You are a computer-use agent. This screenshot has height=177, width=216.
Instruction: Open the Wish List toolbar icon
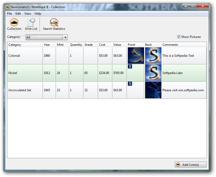coord(31,22)
